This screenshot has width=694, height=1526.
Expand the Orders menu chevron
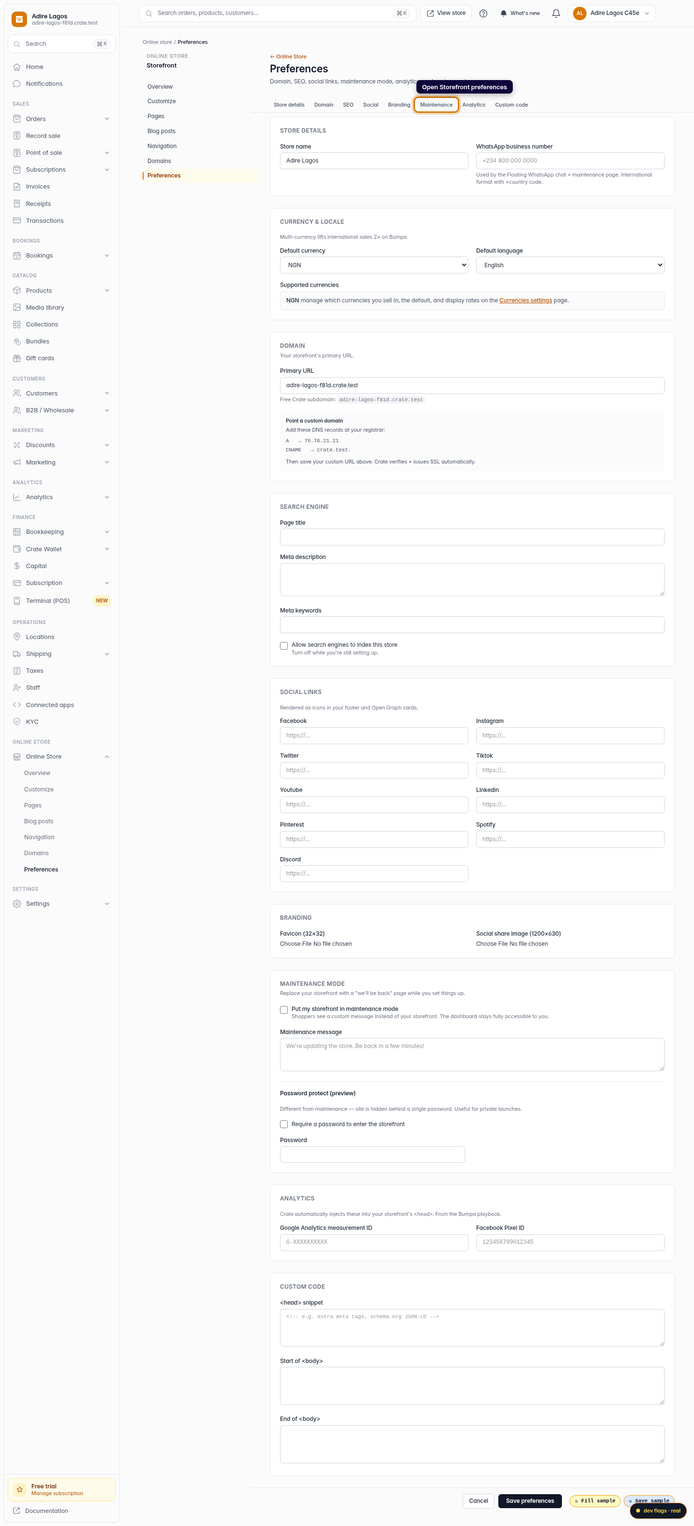(x=107, y=119)
